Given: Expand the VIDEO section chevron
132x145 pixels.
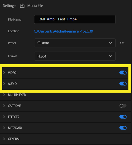Looking at the screenshot, I should click(4, 73).
